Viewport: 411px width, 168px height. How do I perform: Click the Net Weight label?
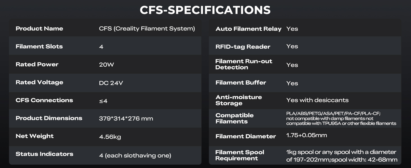coord(35,136)
